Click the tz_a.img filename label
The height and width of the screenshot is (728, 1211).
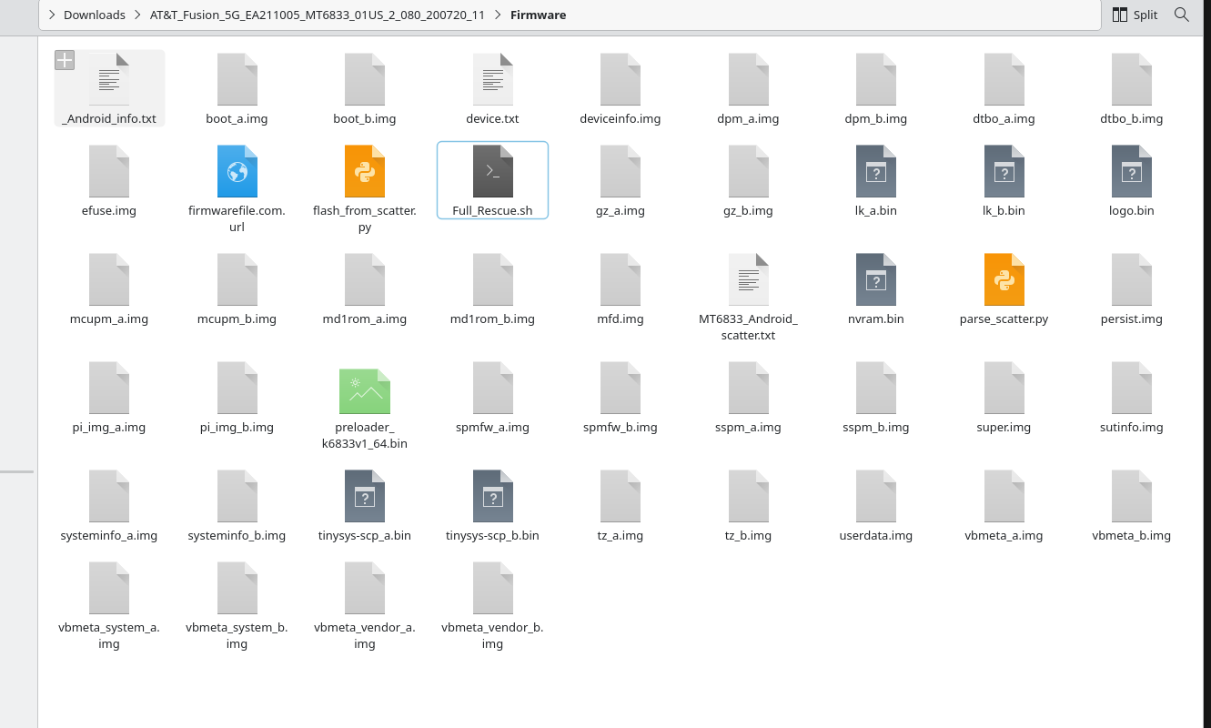pos(621,535)
